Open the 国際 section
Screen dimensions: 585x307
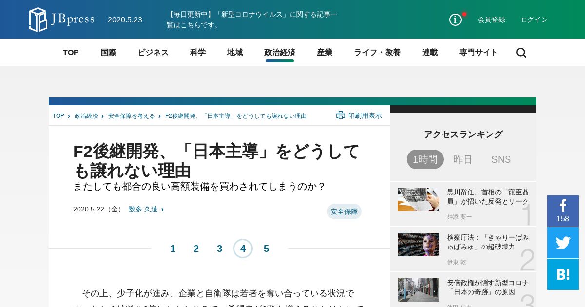pos(108,53)
